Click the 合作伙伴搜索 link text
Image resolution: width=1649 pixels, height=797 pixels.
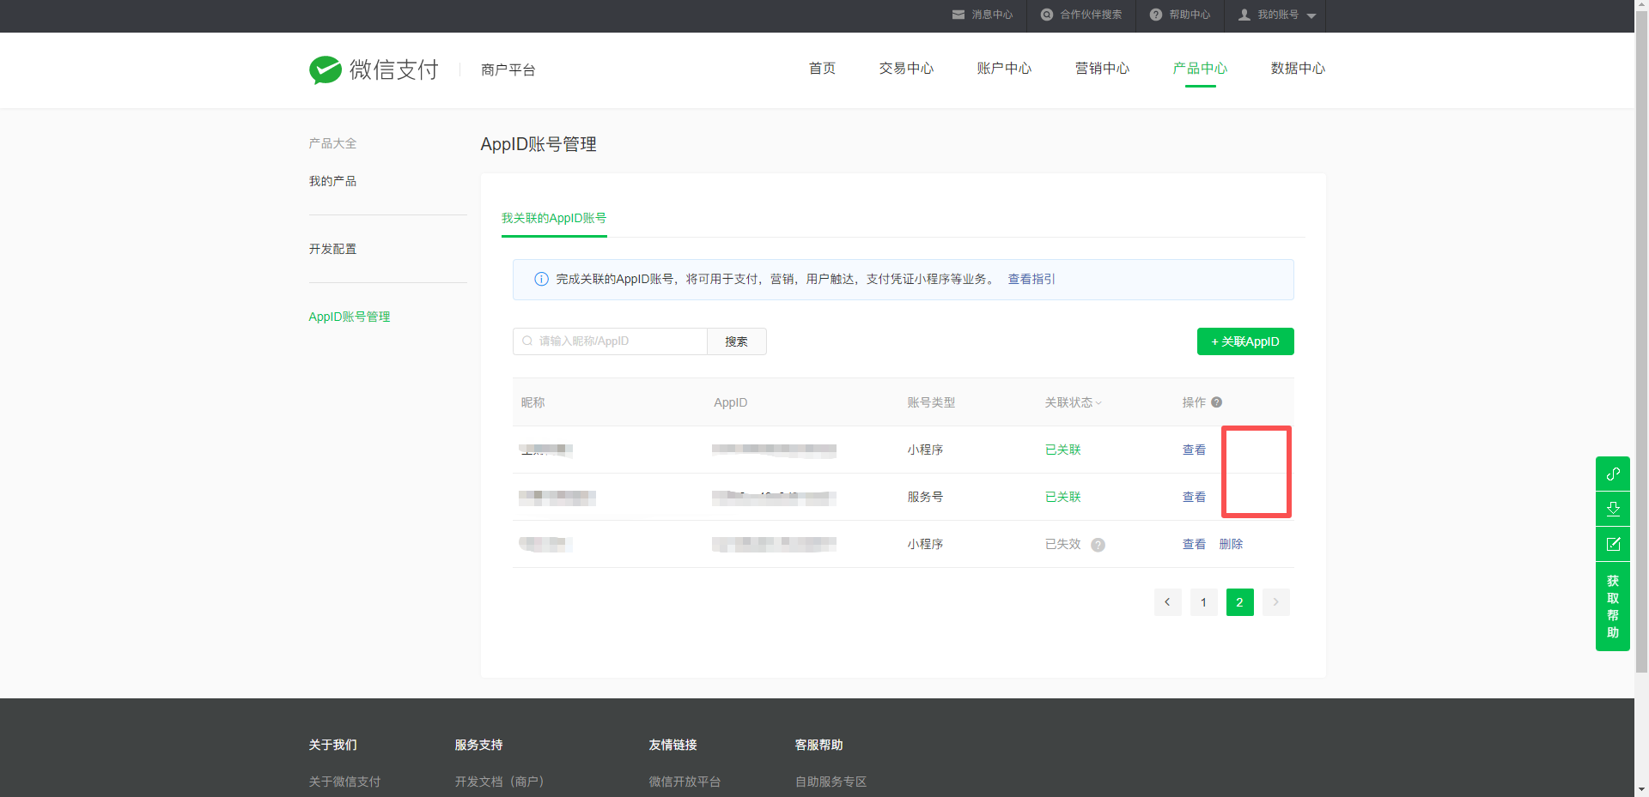[x=1091, y=15]
